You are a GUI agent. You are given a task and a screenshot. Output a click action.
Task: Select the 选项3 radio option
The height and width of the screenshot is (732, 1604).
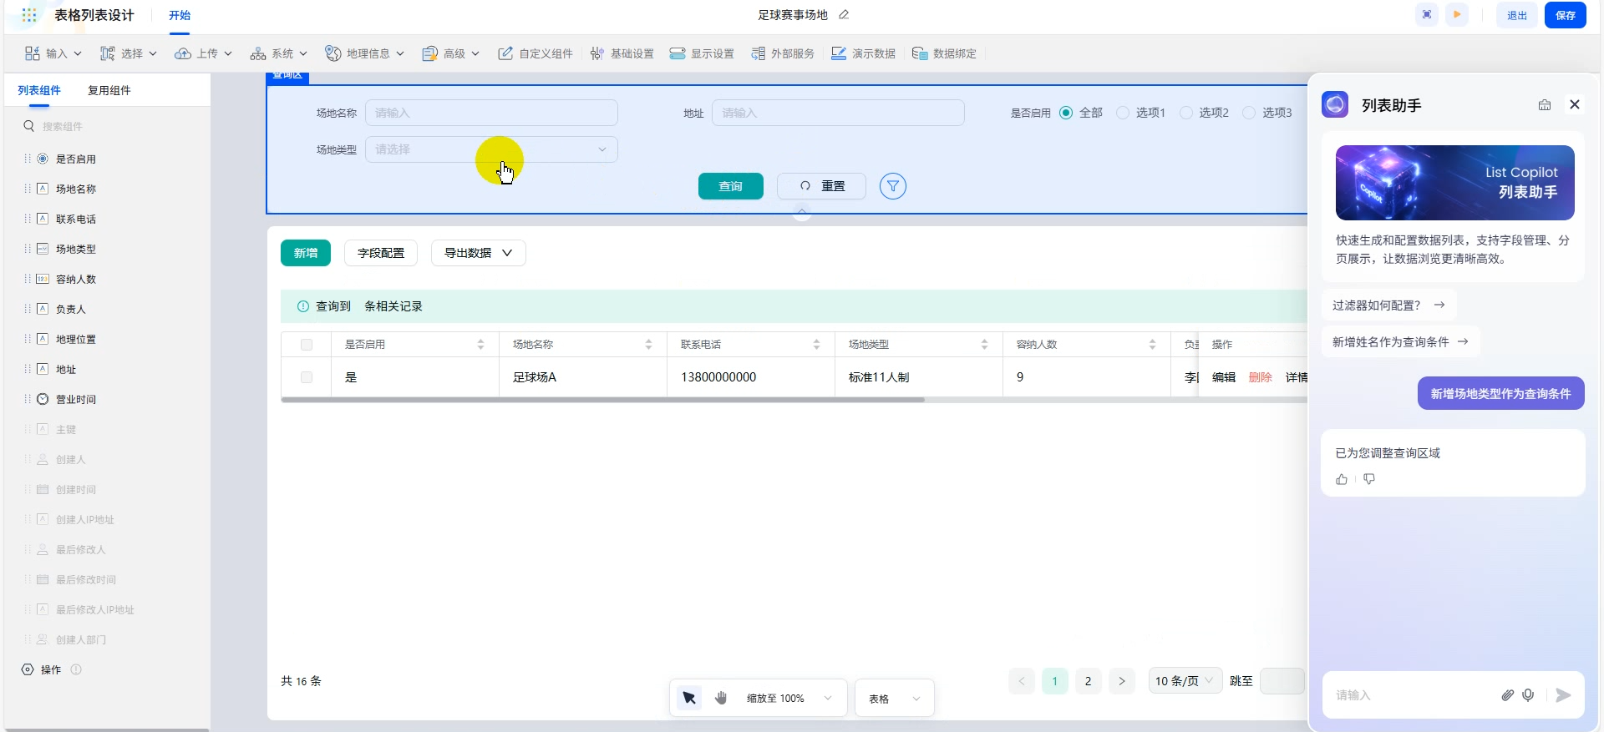tap(1249, 113)
